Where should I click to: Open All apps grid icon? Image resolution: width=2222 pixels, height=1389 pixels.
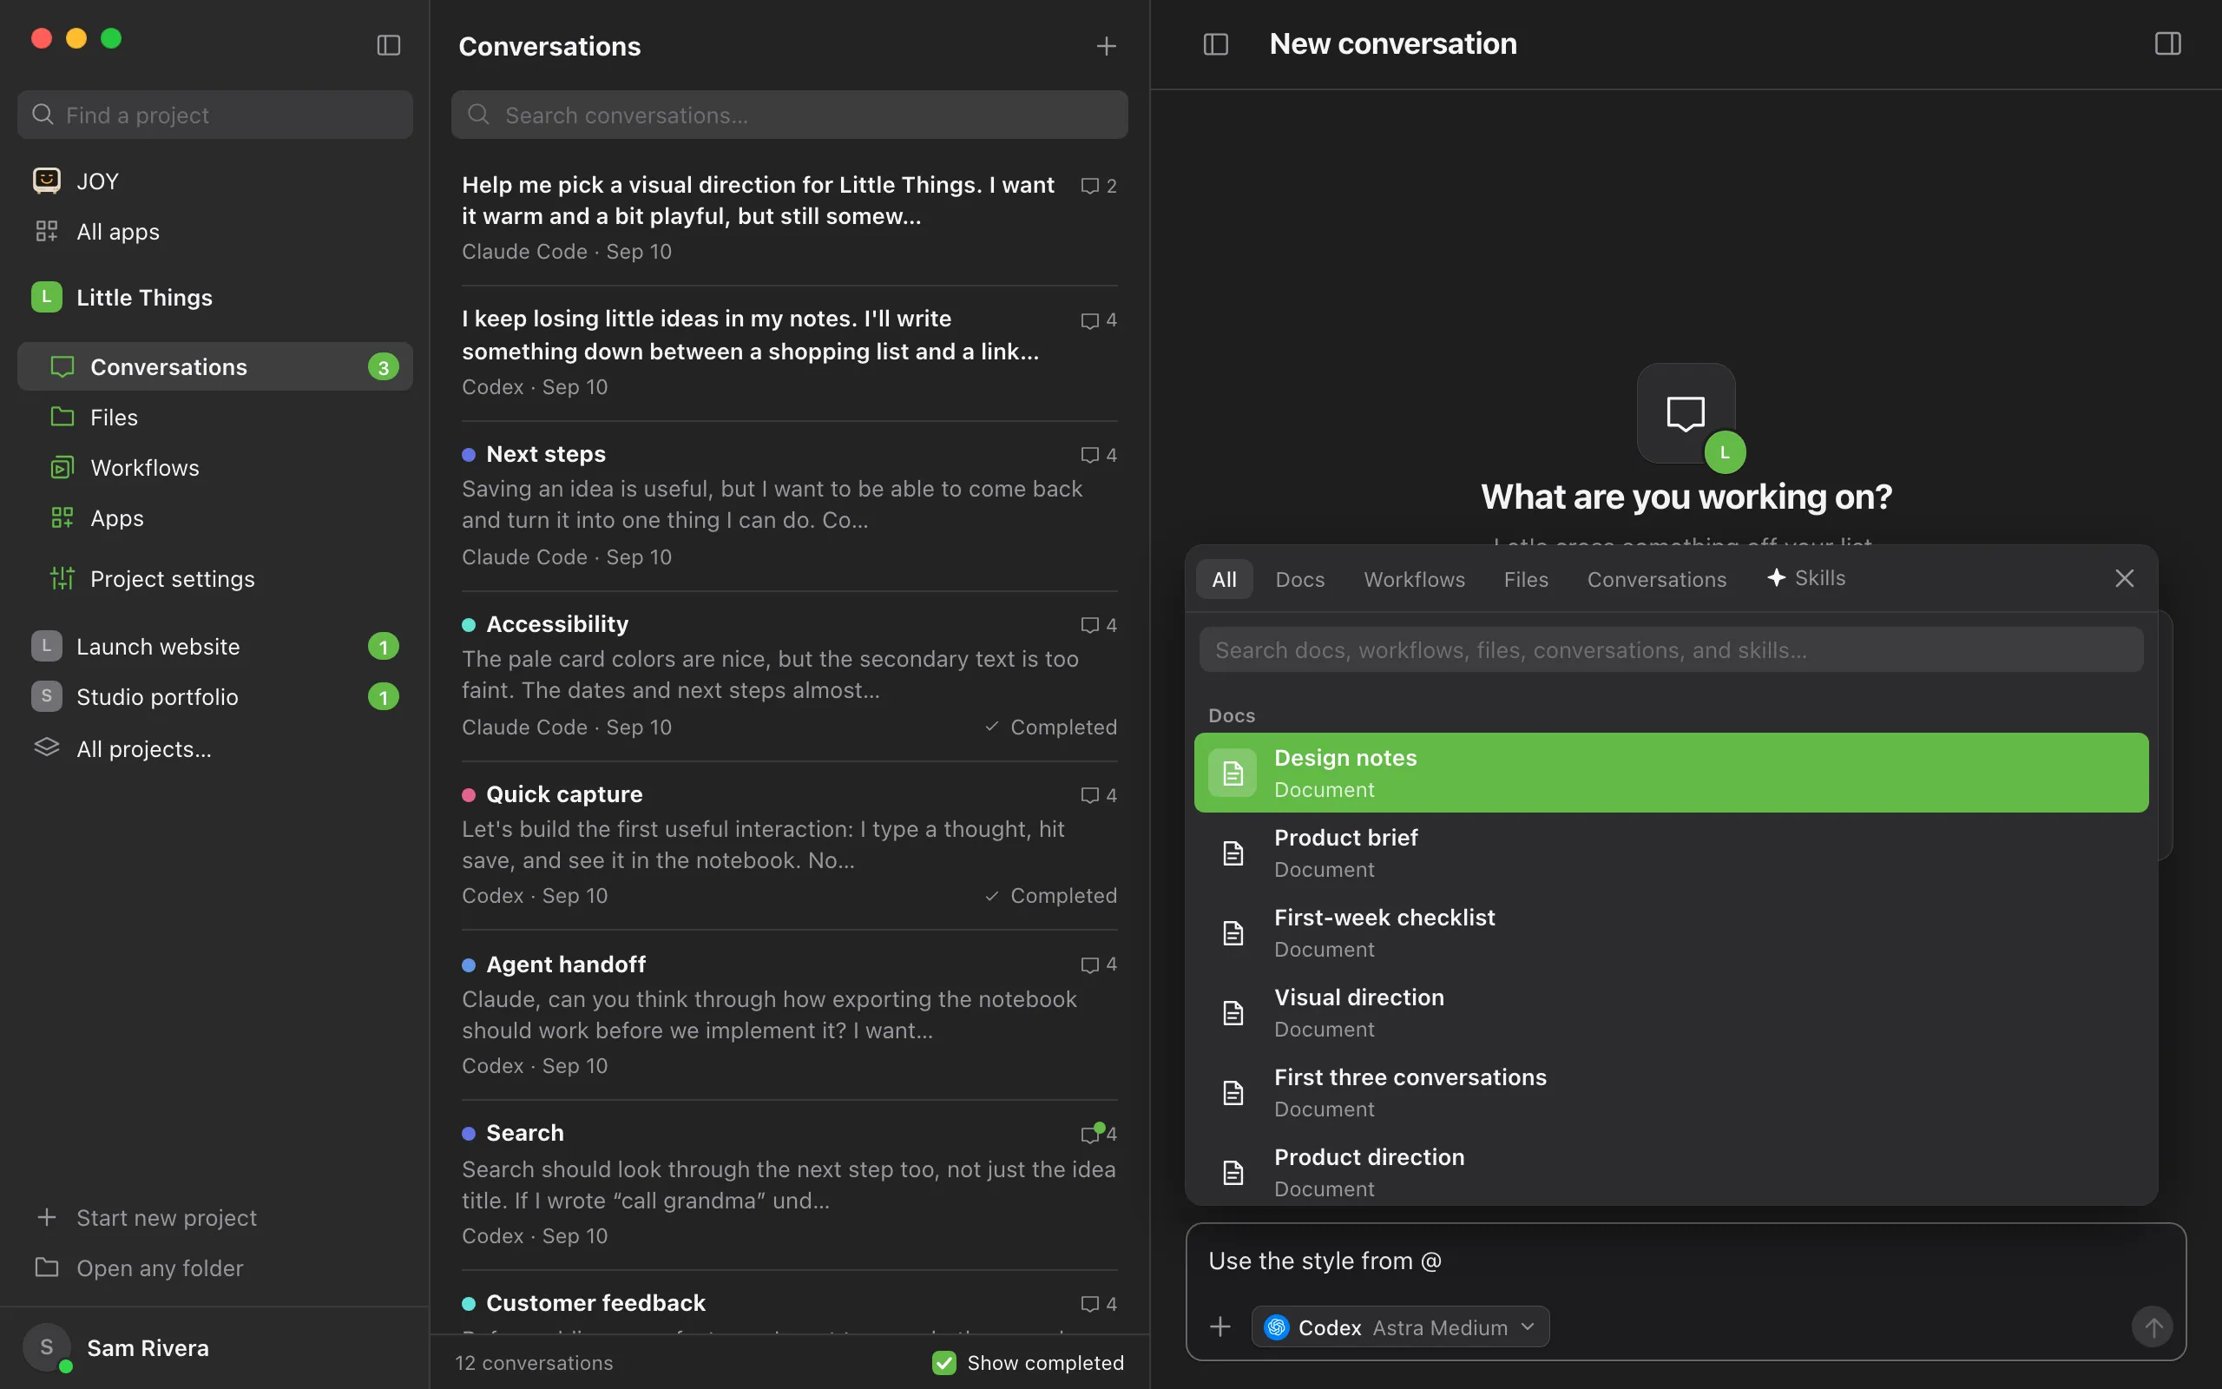(x=47, y=232)
